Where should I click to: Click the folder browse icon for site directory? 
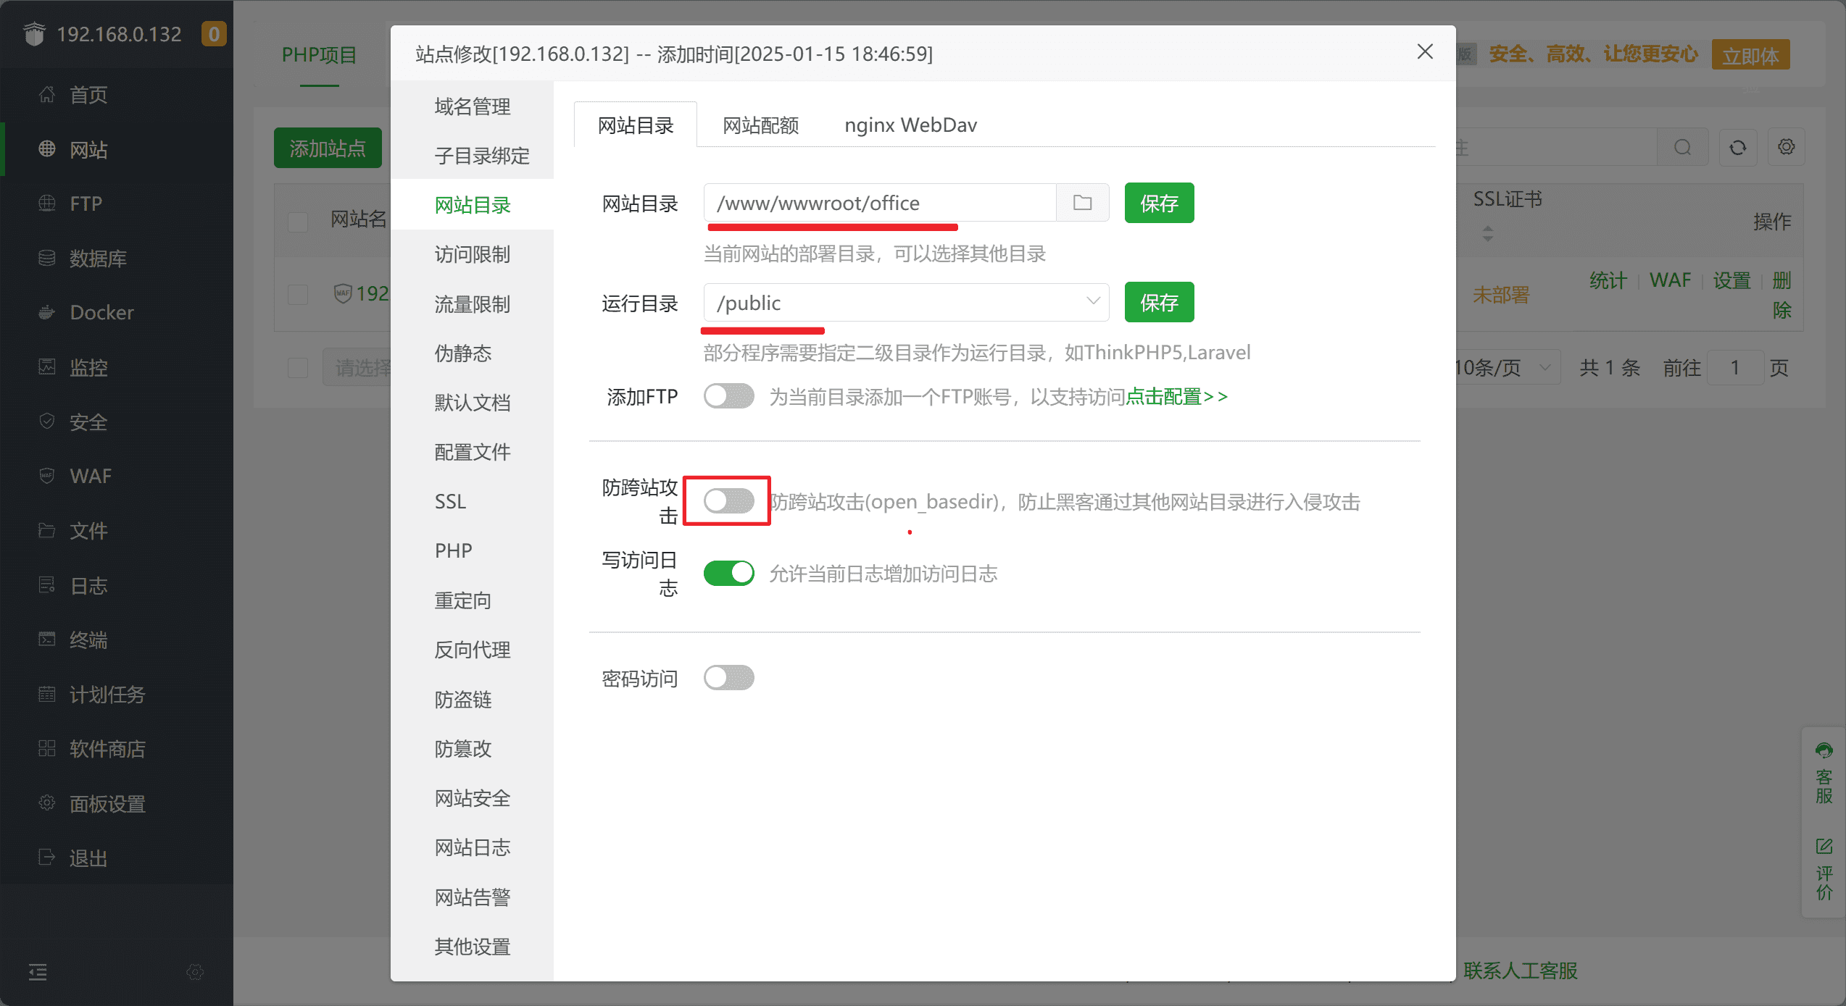point(1082,203)
